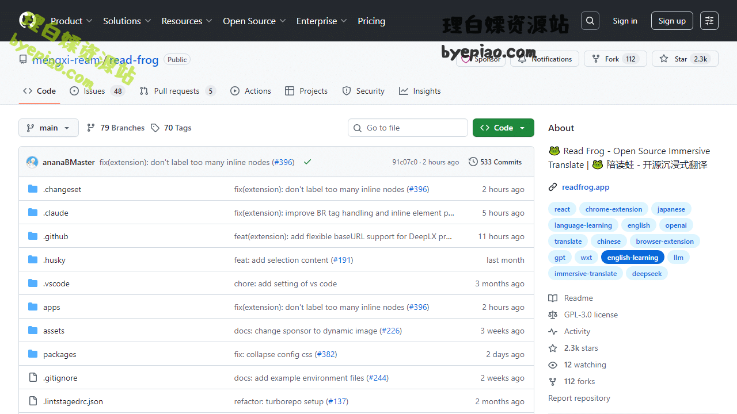This screenshot has height=414, width=737.
Task: Open the #191 pull request link
Action: pos(342,260)
